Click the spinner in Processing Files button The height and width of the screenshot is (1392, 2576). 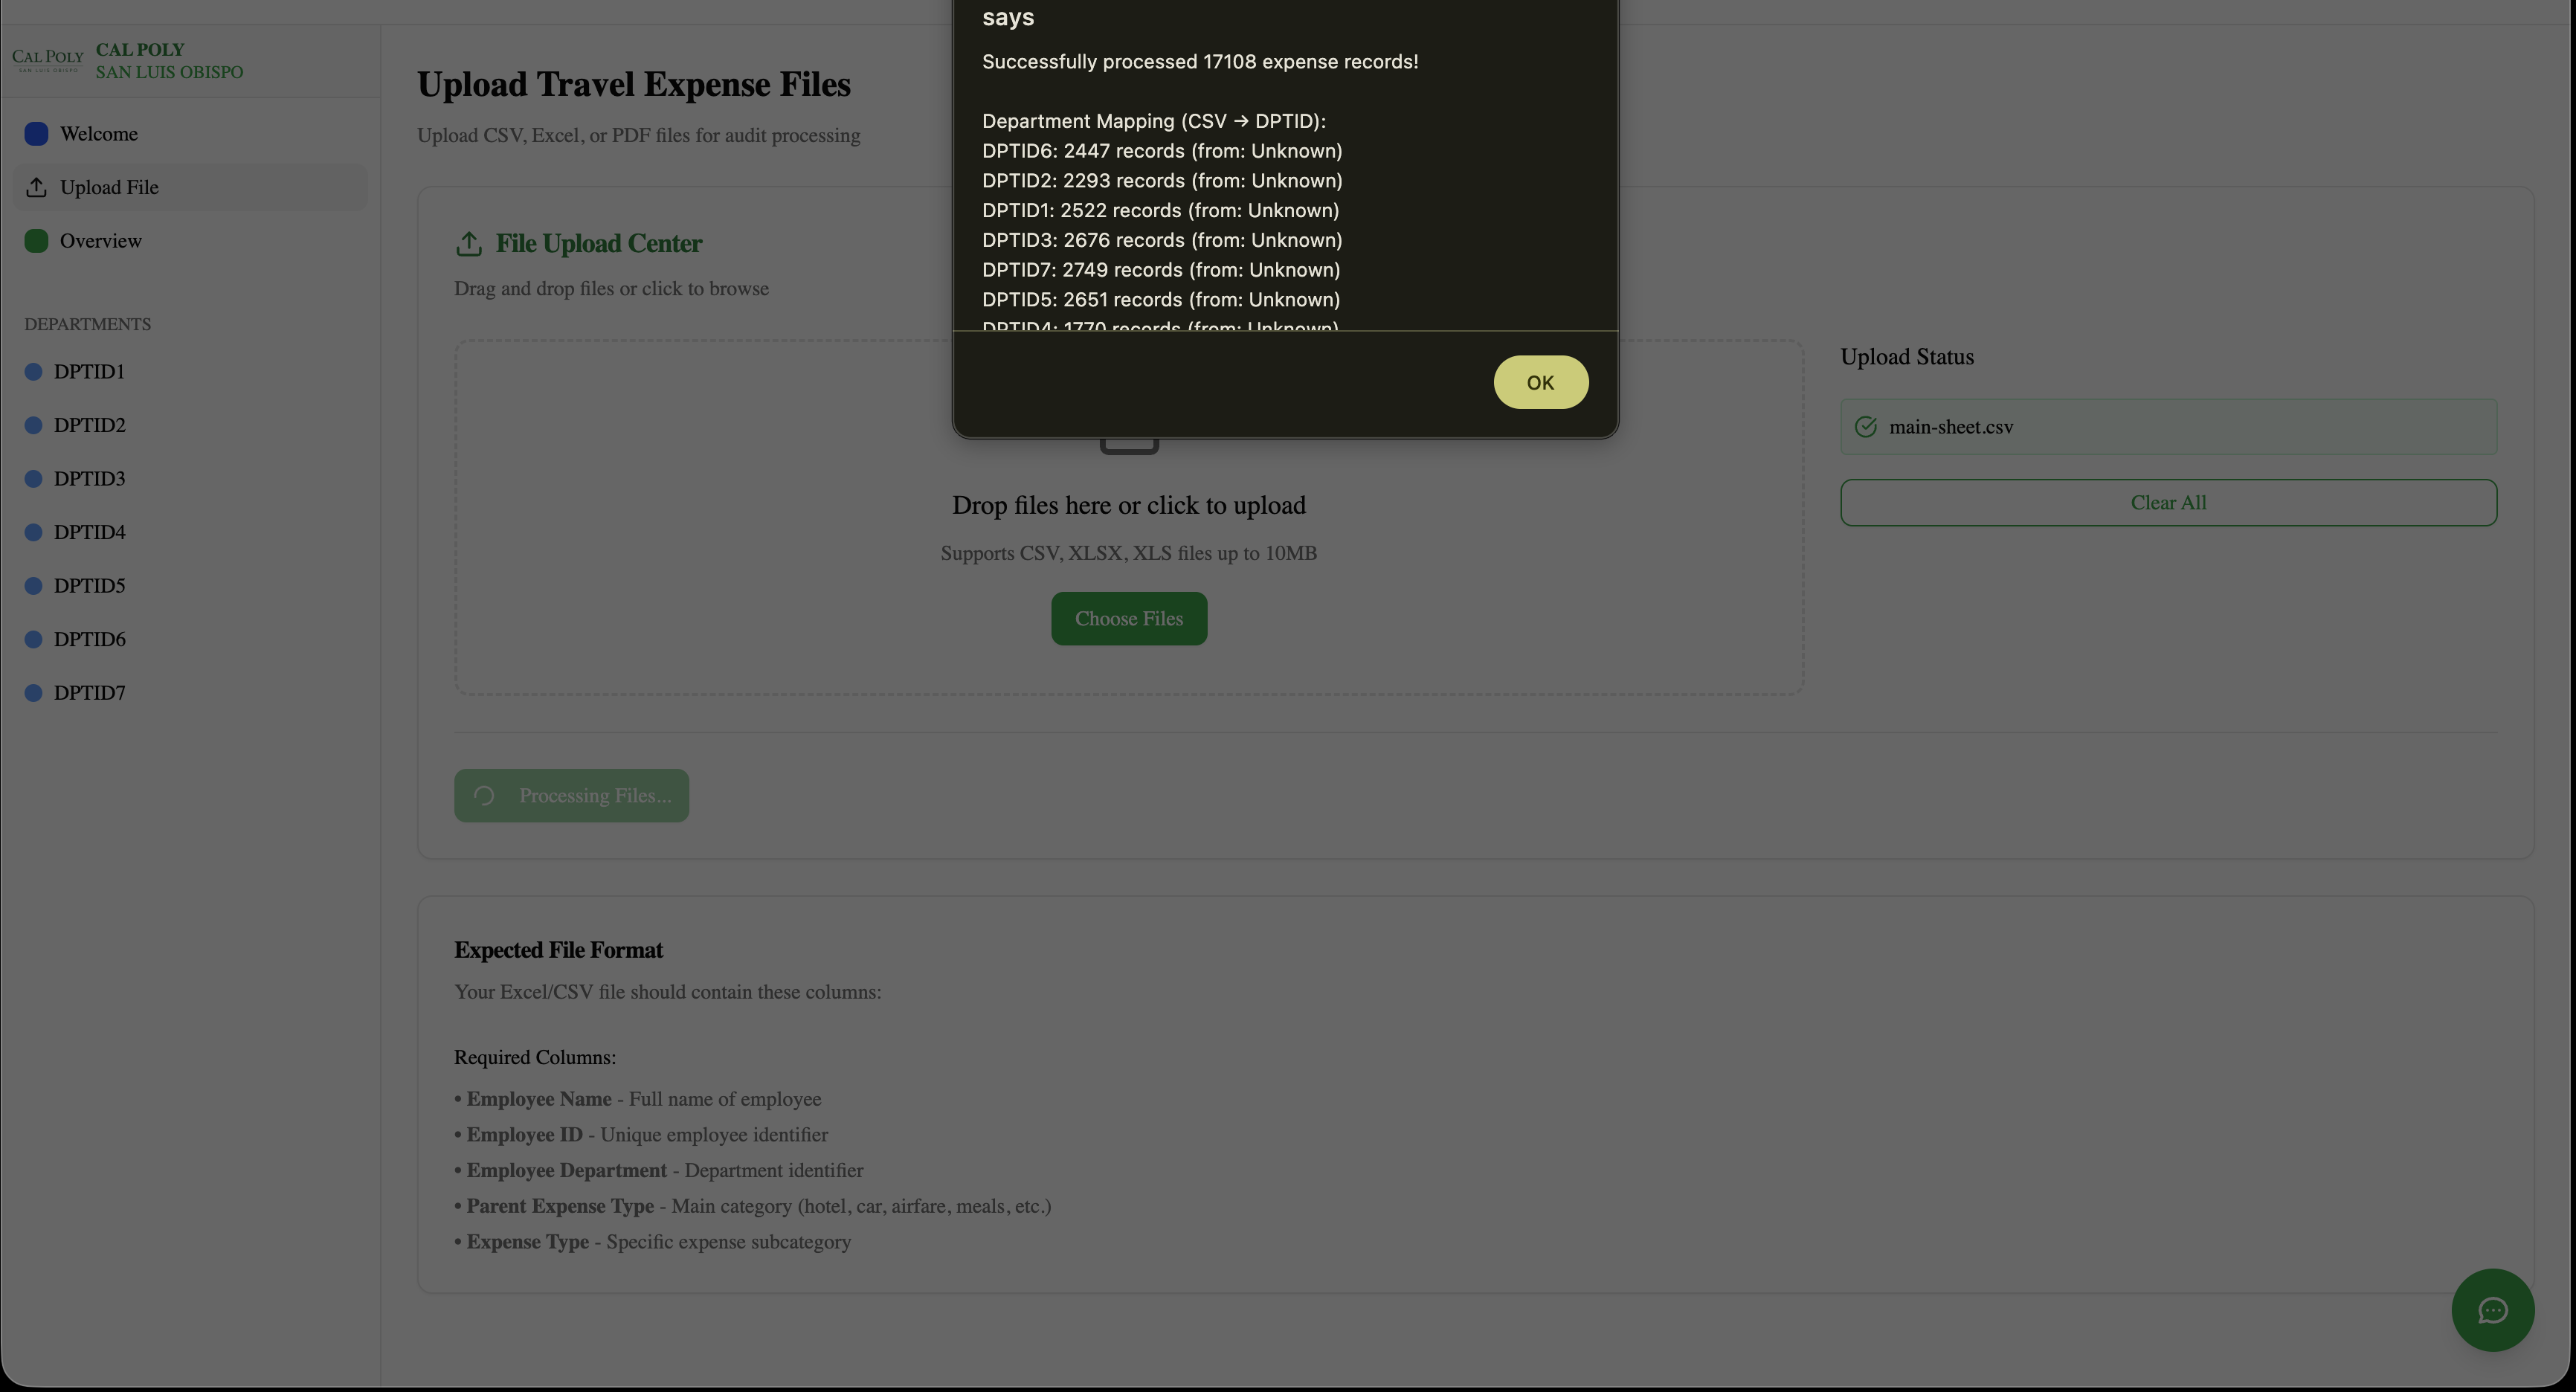(x=486, y=795)
